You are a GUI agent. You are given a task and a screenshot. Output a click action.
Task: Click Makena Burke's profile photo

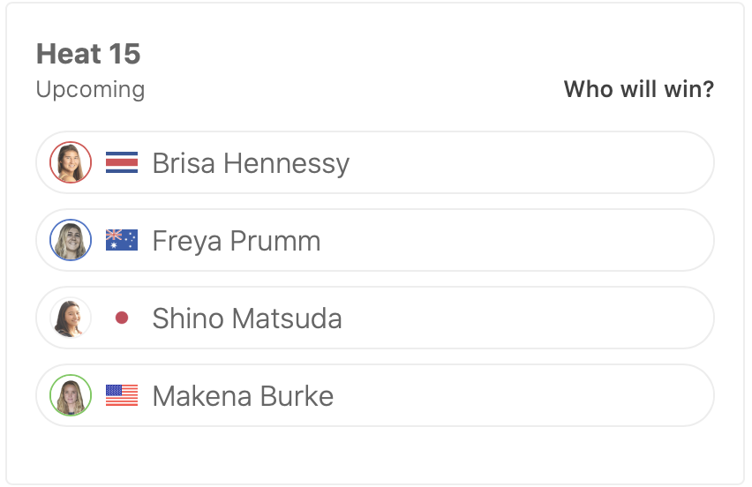71,395
